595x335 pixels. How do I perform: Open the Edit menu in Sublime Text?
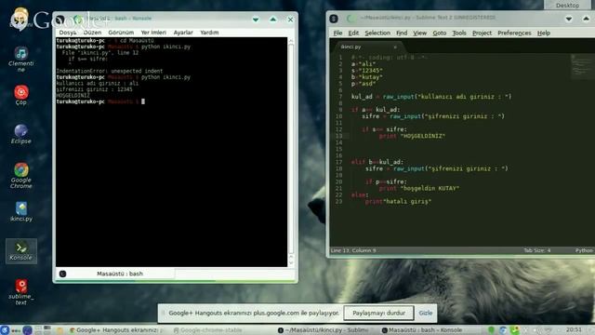pos(353,33)
